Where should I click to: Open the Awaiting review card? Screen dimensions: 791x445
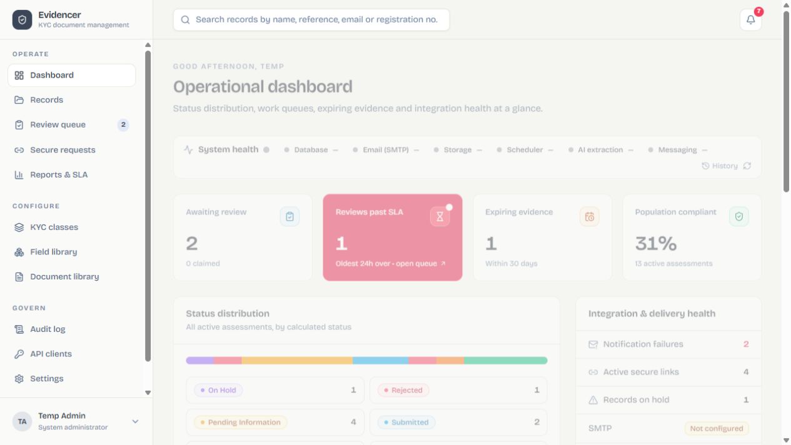pos(243,237)
